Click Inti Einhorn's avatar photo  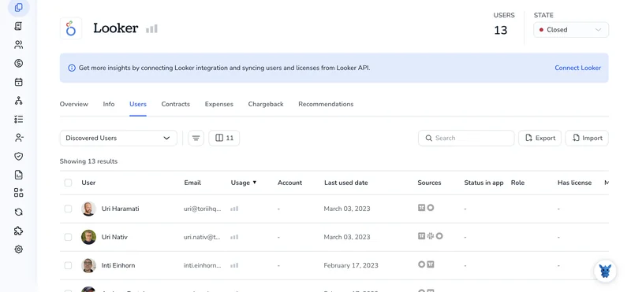(x=88, y=265)
